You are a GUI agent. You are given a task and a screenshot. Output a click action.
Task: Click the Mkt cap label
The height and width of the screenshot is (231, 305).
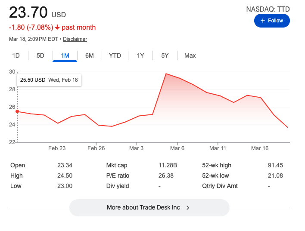pos(117,165)
